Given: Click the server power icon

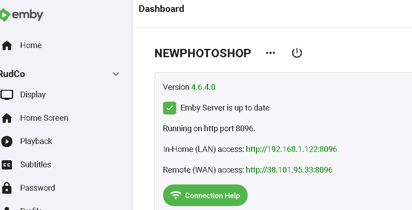Looking at the screenshot, I should click(x=297, y=53).
